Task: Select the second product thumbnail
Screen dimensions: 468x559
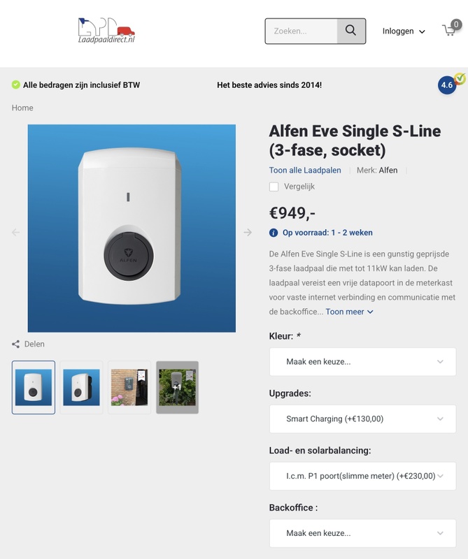Action: [x=81, y=387]
